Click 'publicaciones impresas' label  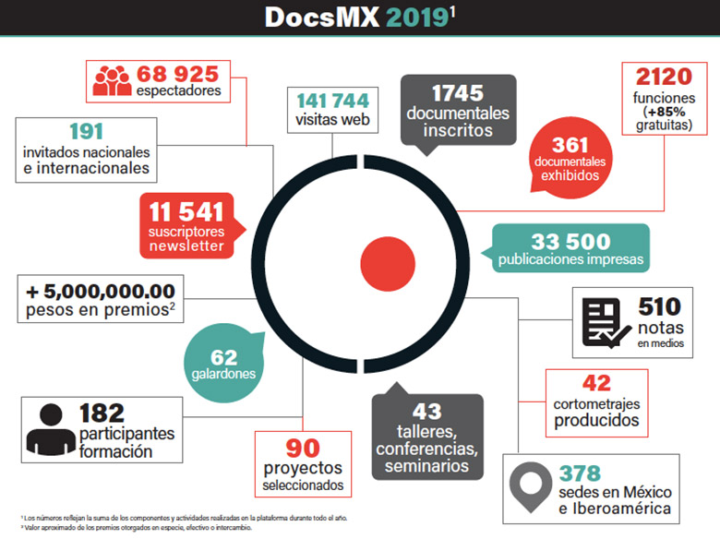point(570,259)
